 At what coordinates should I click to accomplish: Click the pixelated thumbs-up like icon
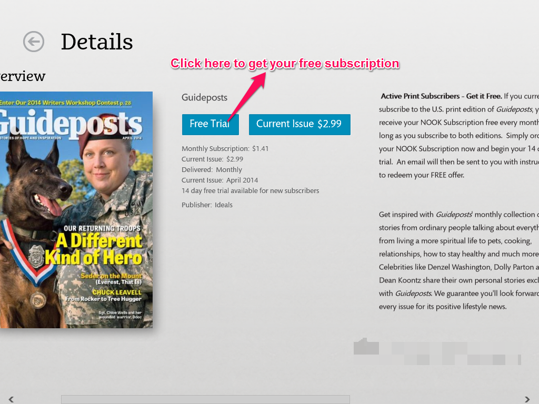coord(366,346)
